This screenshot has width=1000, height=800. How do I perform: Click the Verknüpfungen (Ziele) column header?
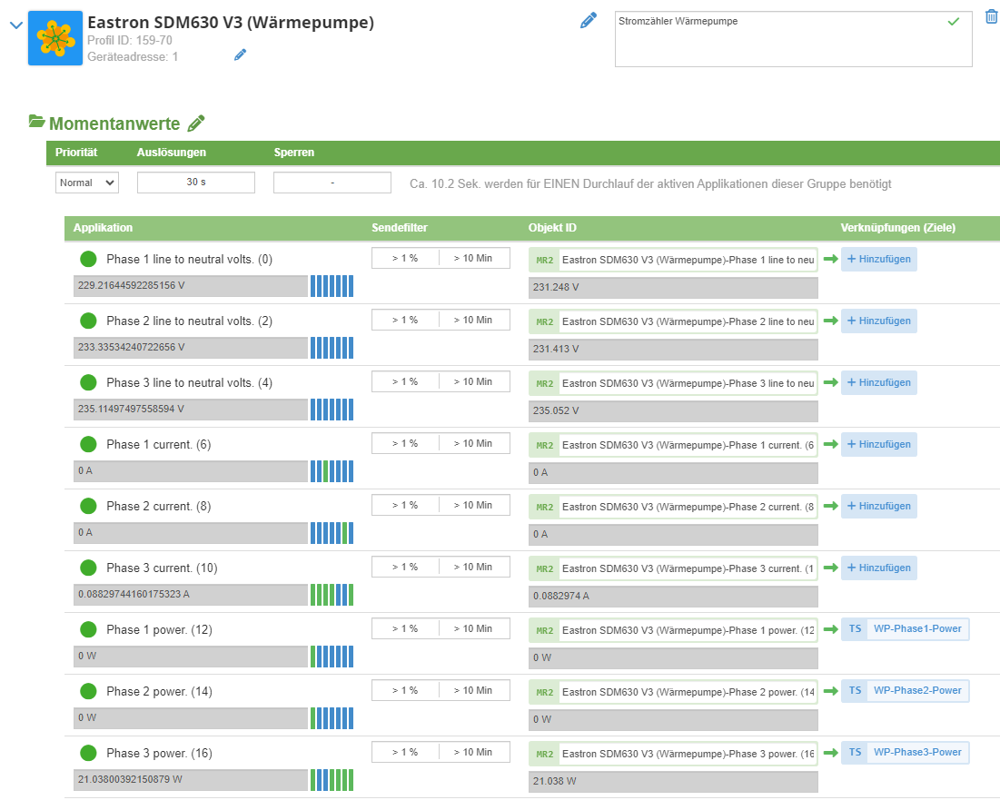tap(898, 228)
